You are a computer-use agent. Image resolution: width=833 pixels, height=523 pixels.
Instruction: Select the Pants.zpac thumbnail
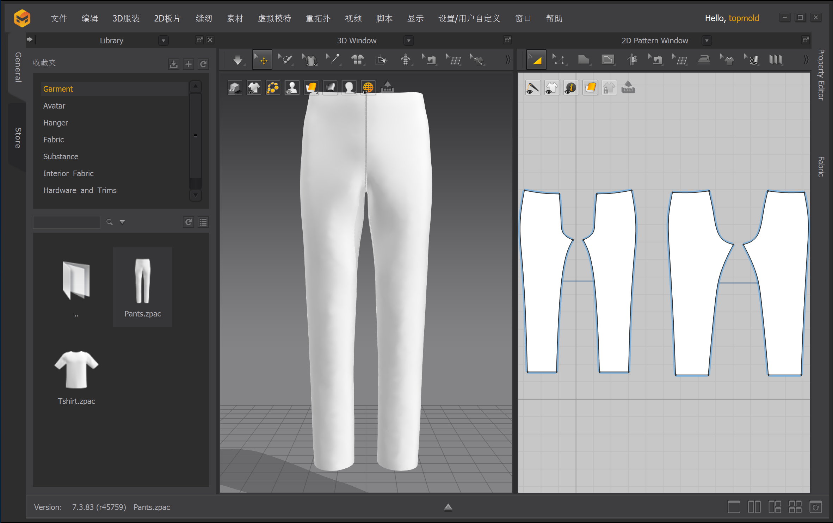(x=142, y=287)
